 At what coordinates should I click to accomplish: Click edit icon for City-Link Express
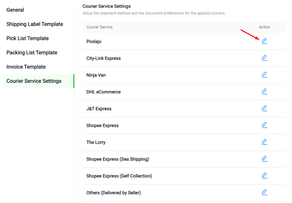coord(264,58)
